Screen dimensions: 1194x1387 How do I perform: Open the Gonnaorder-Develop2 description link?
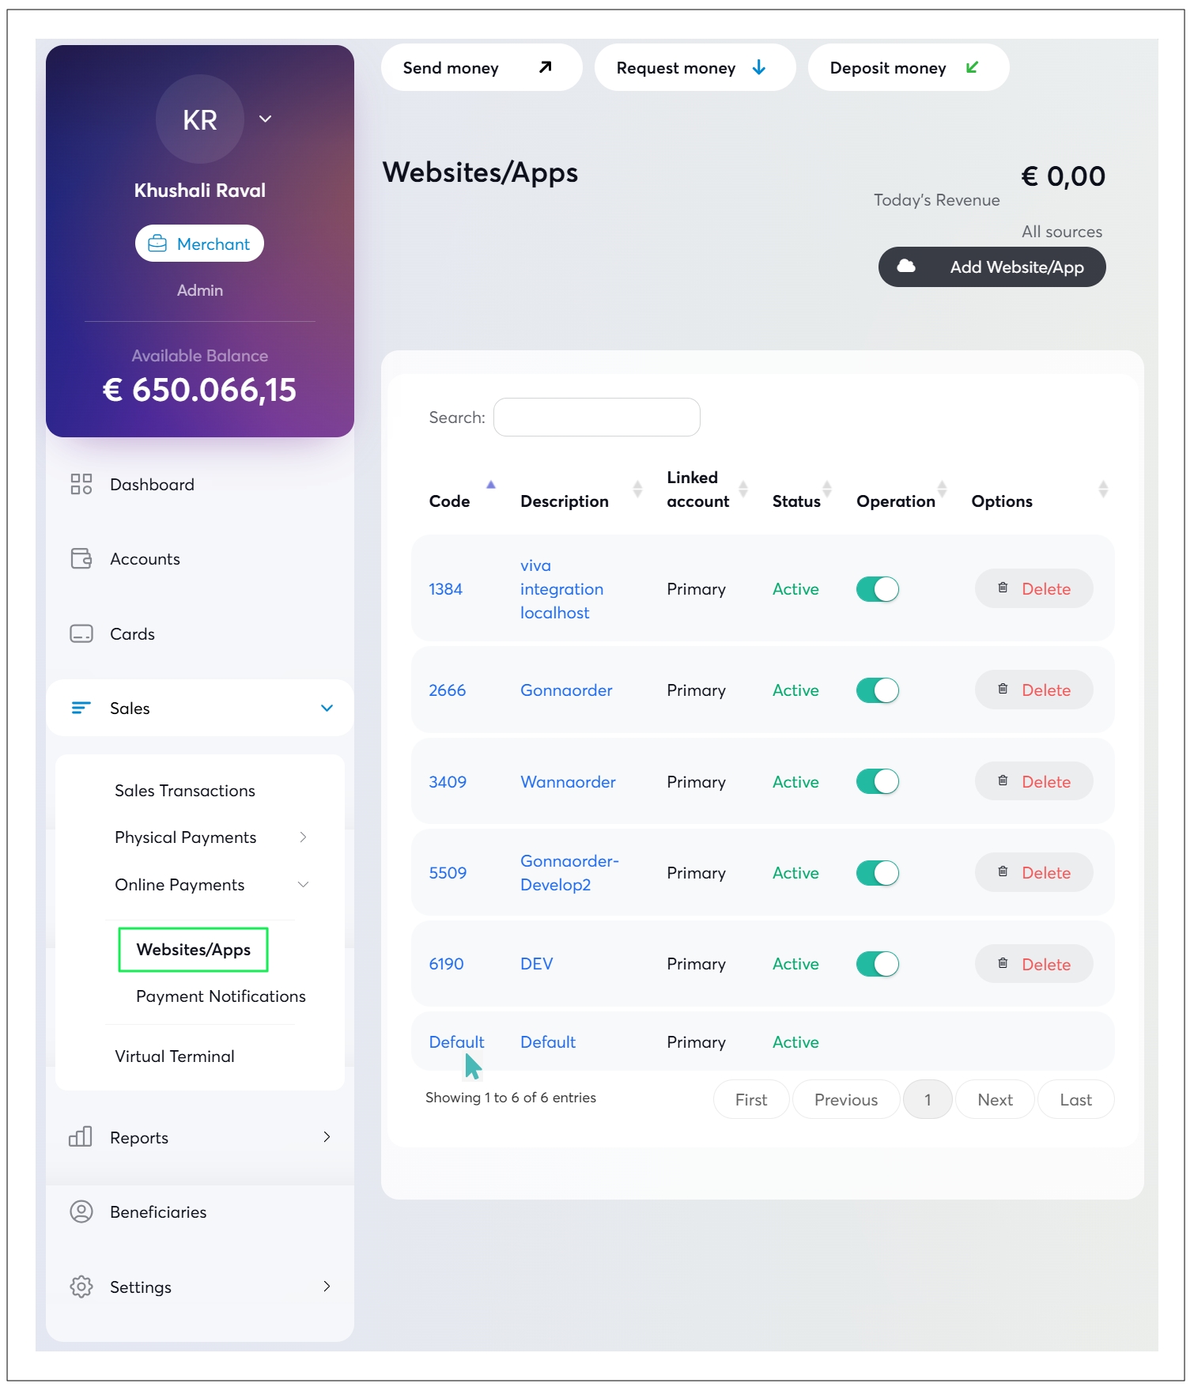569,872
